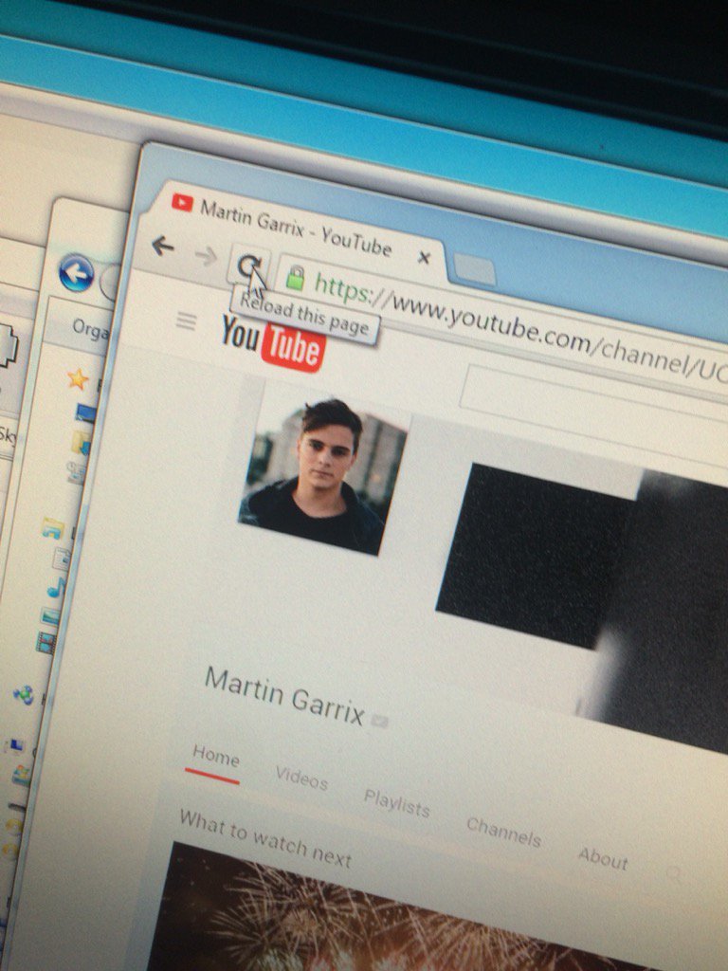The height and width of the screenshot is (971, 728).
Task: Select the Desktop icon in Explorer sidebar
Action: point(85,412)
